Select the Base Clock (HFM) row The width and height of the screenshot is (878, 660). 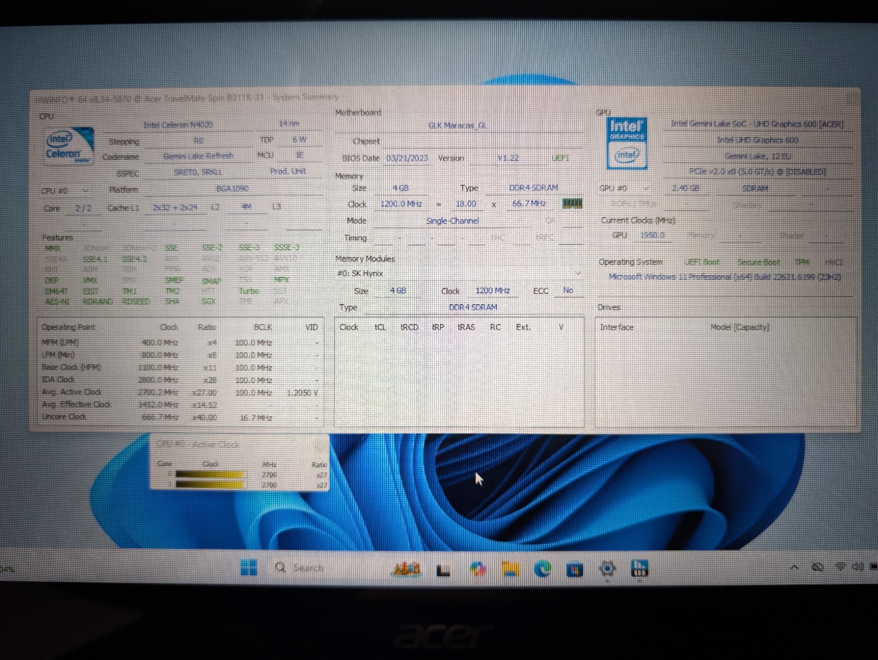click(180, 367)
